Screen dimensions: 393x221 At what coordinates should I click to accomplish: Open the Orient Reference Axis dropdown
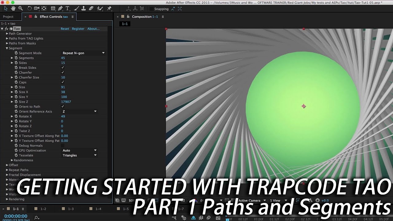point(80,111)
